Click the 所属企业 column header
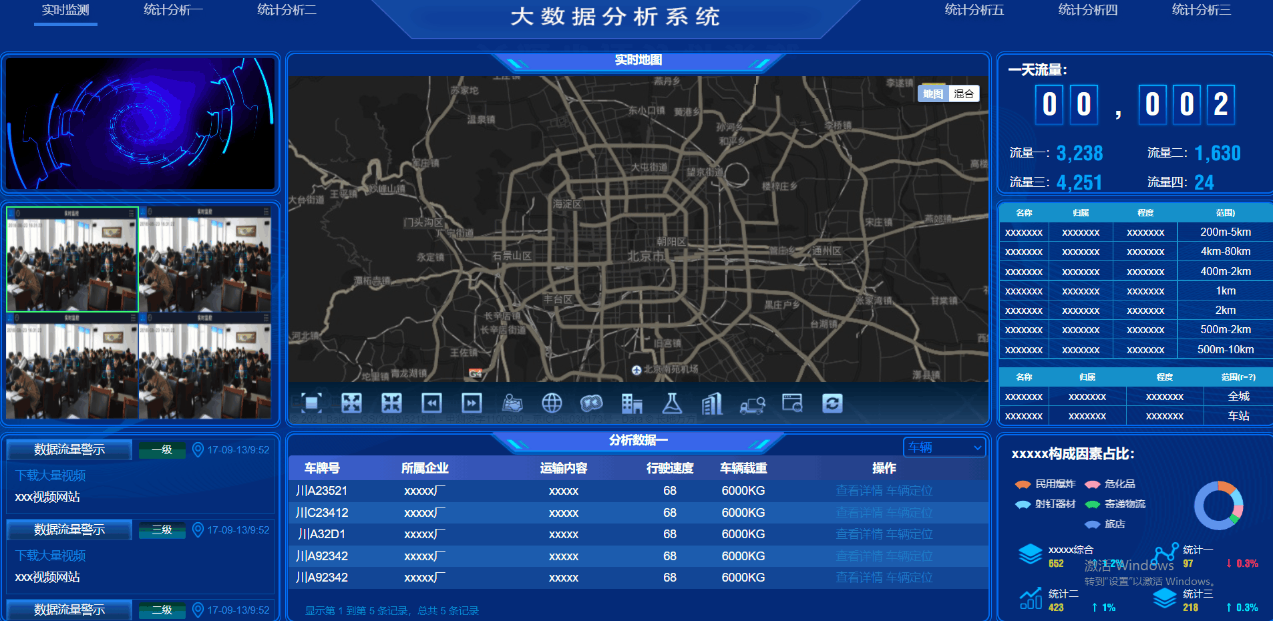 tap(425, 468)
